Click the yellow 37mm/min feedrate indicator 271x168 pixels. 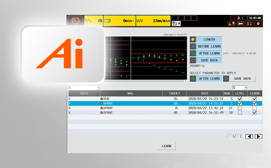(153, 21)
